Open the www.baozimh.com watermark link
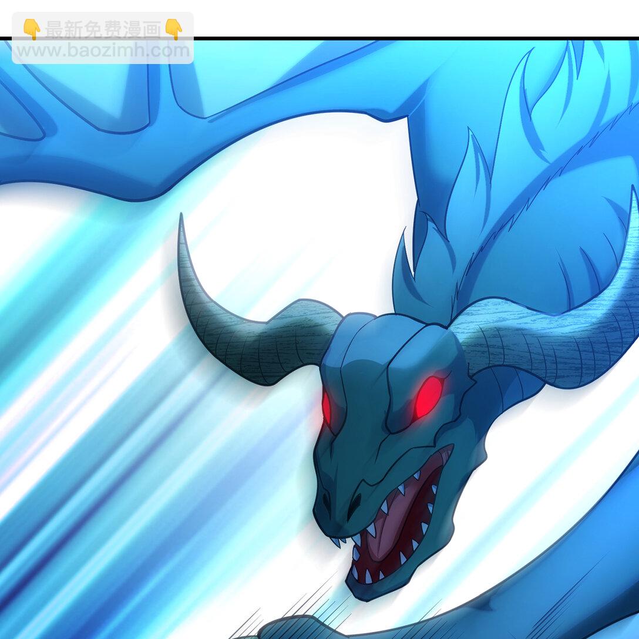The image size is (639, 639). point(102,51)
